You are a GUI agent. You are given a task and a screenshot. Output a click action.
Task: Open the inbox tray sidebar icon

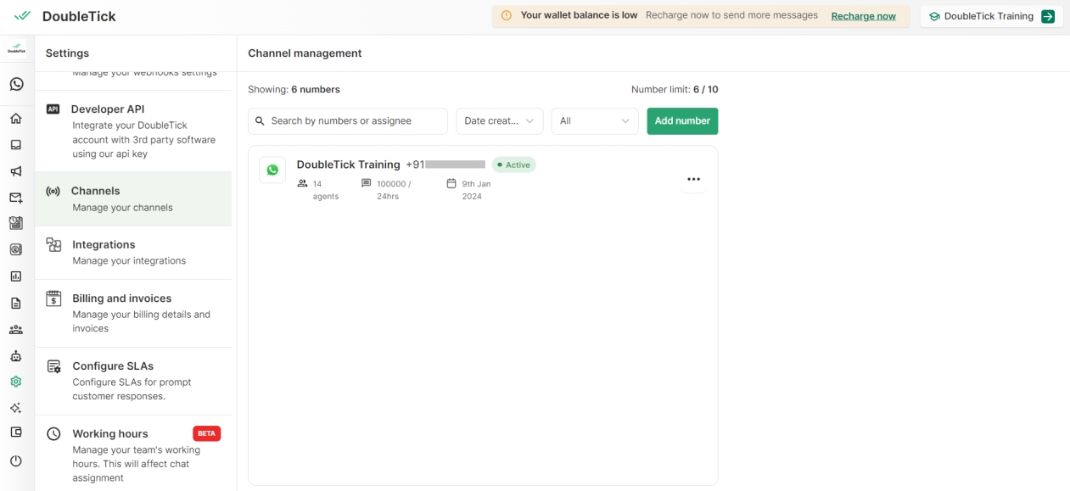[x=16, y=145]
